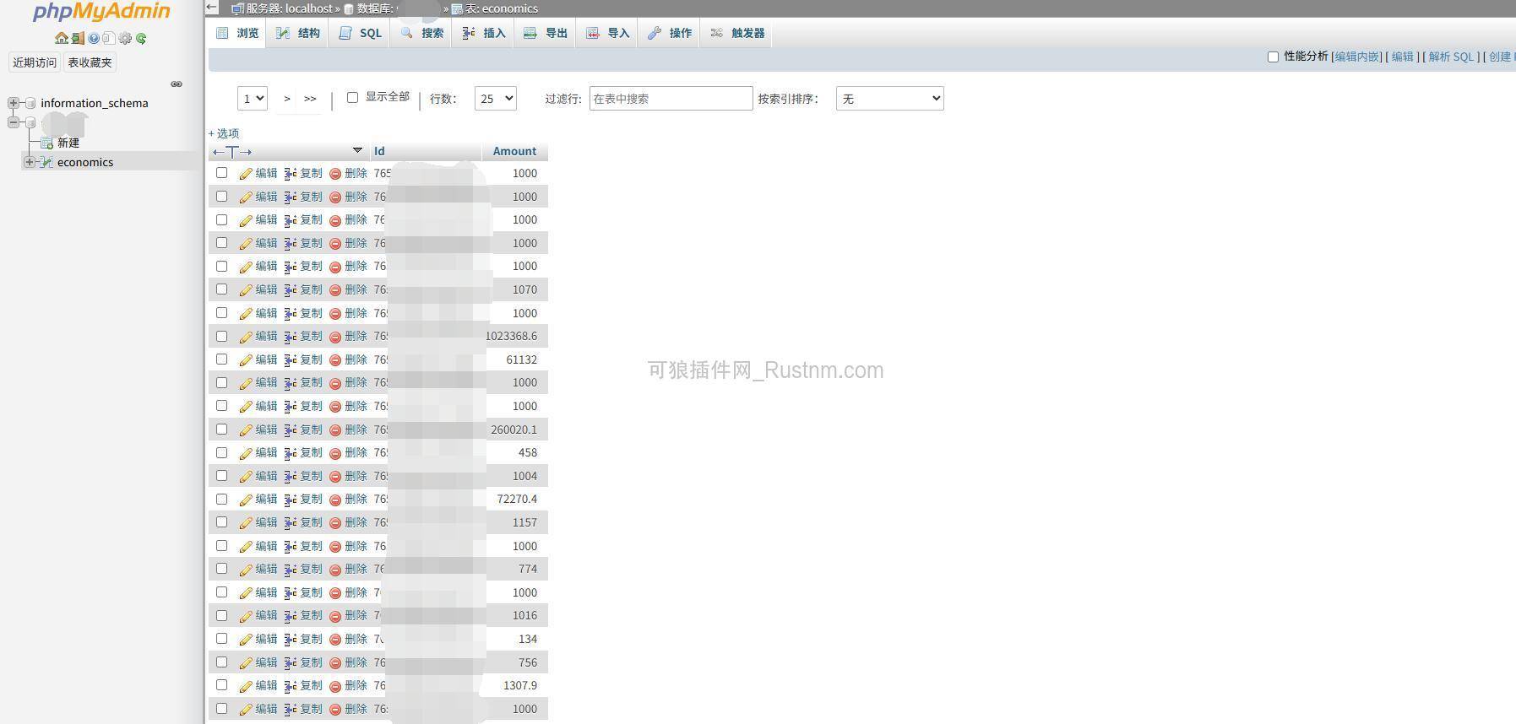Copy the row with Amount 134
The height and width of the screenshot is (724, 1516).
pyautogui.click(x=303, y=639)
